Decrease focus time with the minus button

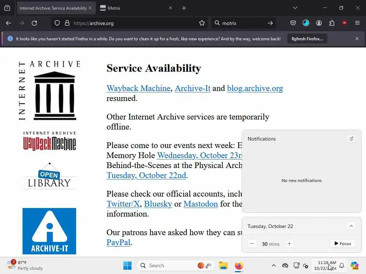tap(252, 244)
